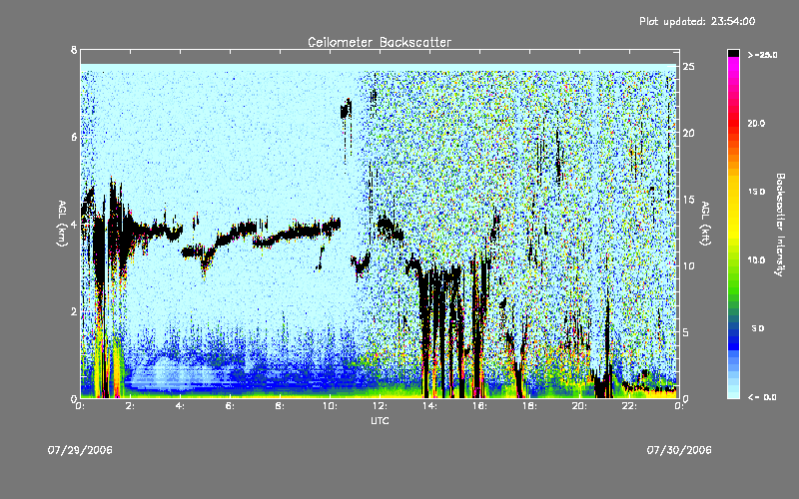Click the '10' label on right kft axis
Image resolution: width=799 pixels, height=499 pixels.
point(688,265)
